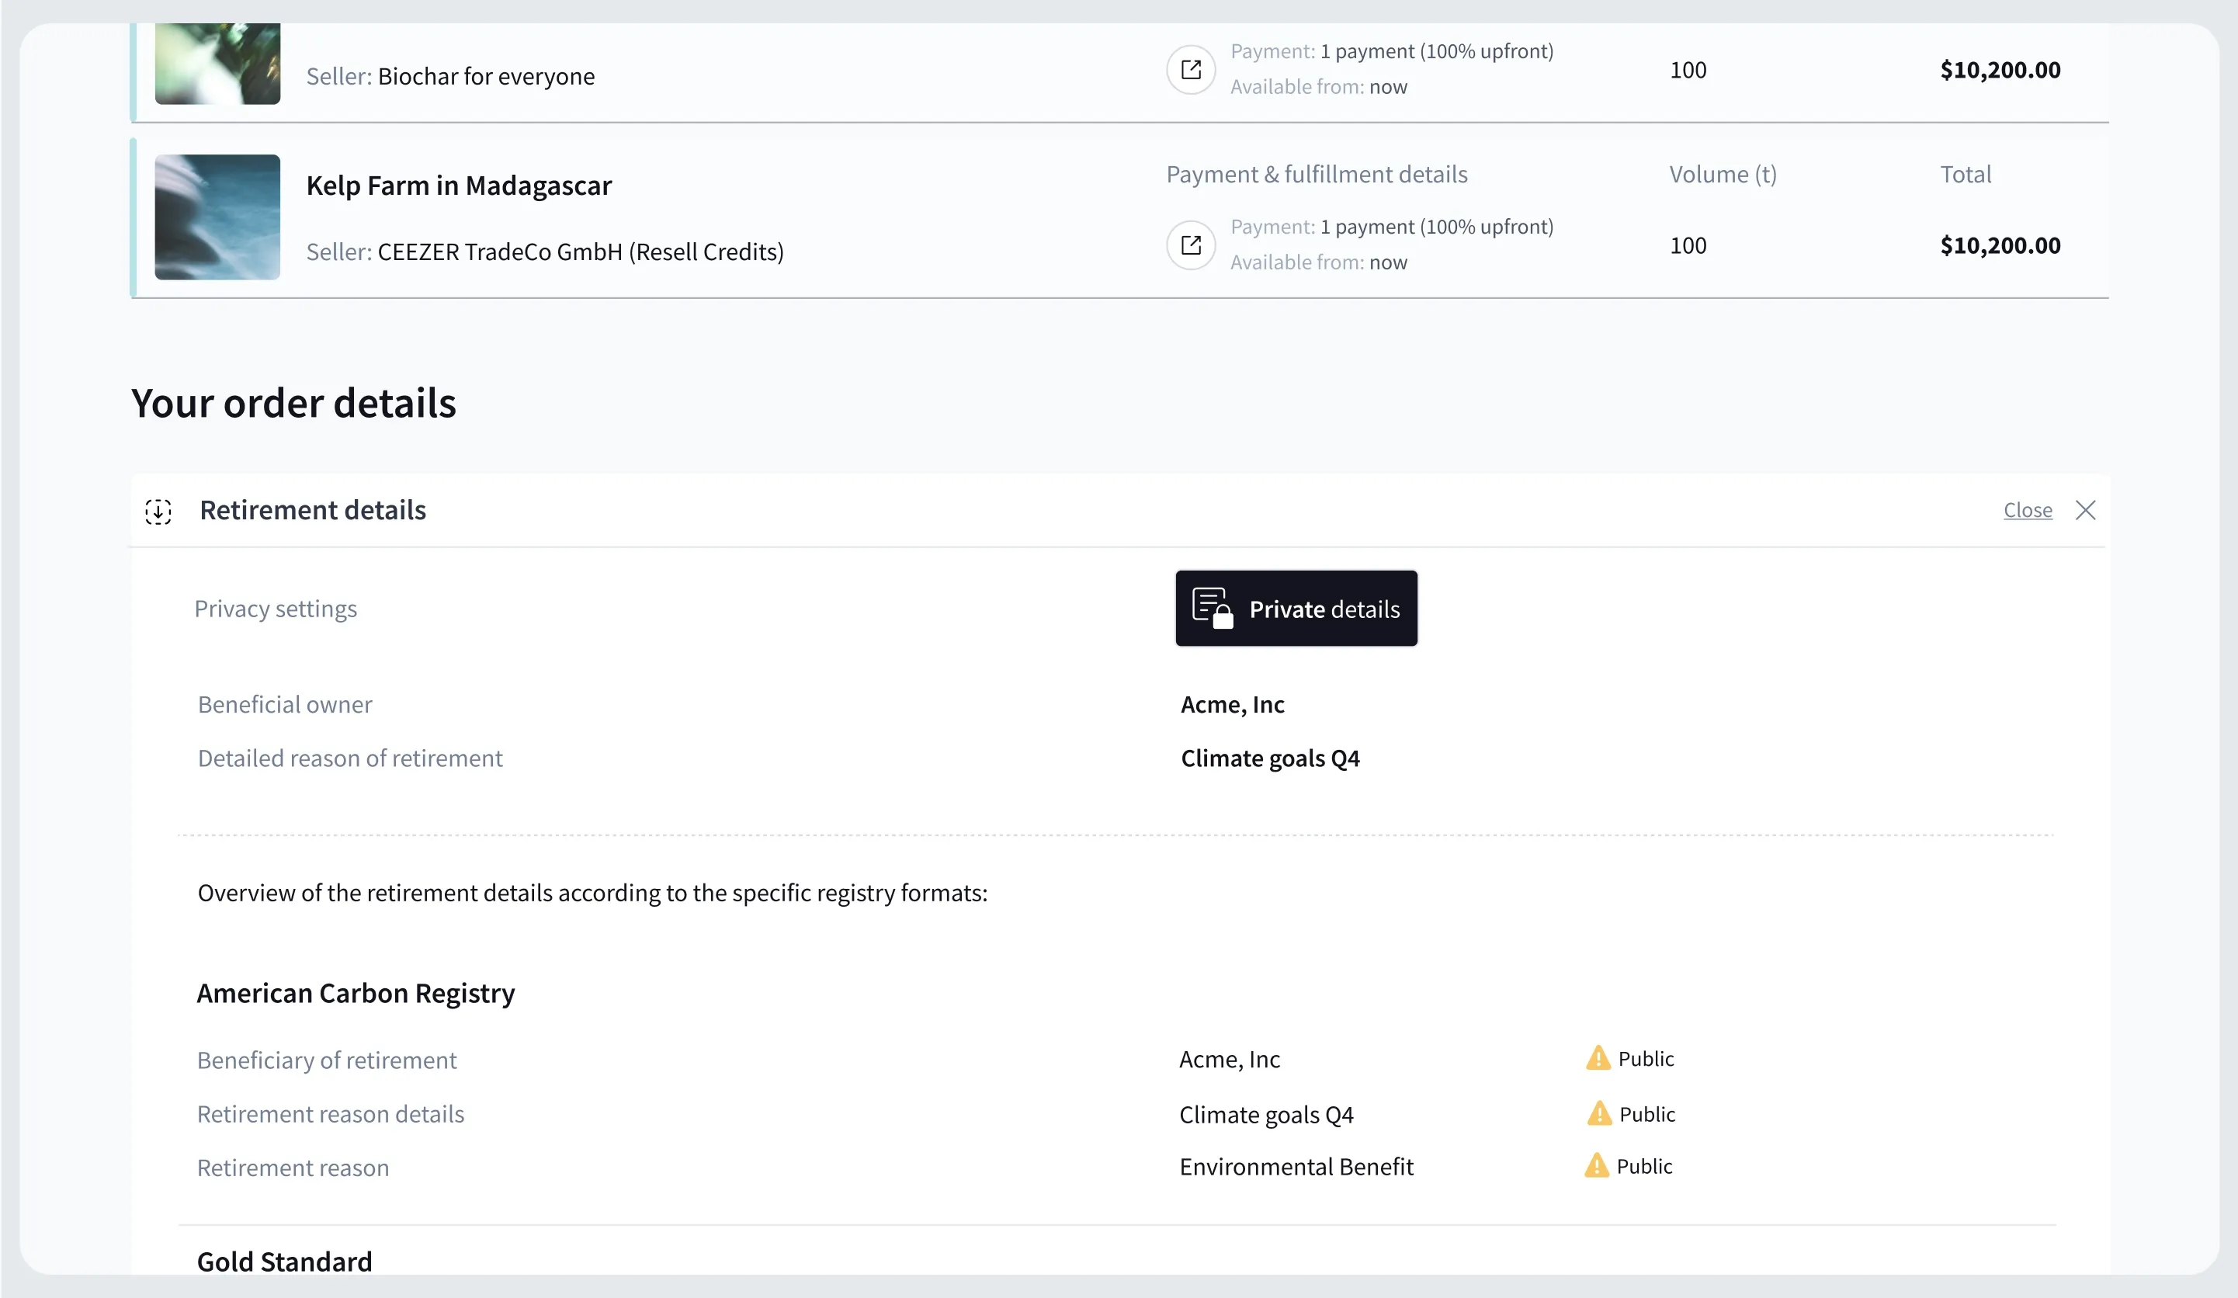Open the Kelp Farm in Madagascar thumbnail
This screenshot has width=2238, height=1298.
pos(217,217)
